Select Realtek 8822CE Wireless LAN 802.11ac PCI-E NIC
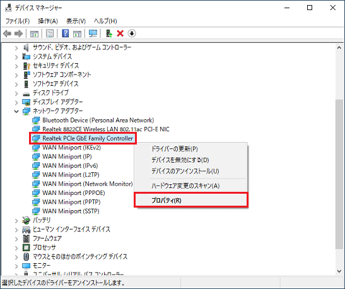Image resolution: width=345 pixels, height=289 pixels. pos(105,129)
